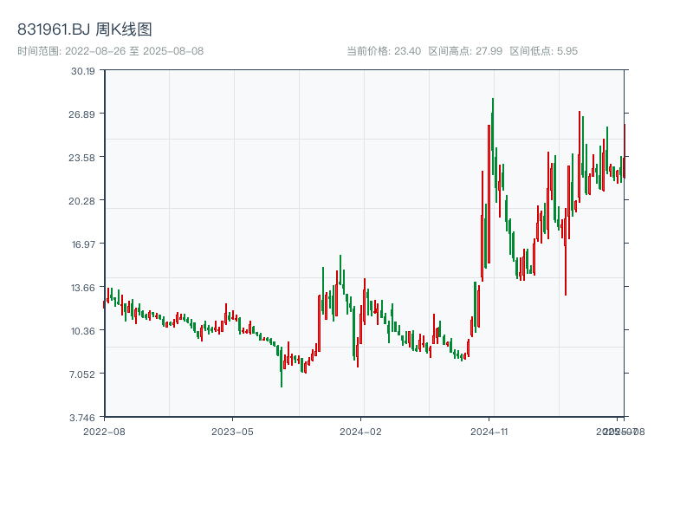This screenshot has height=520, width=693.
Task: Click the x-axis label 2024-11
Action: click(489, 432)
